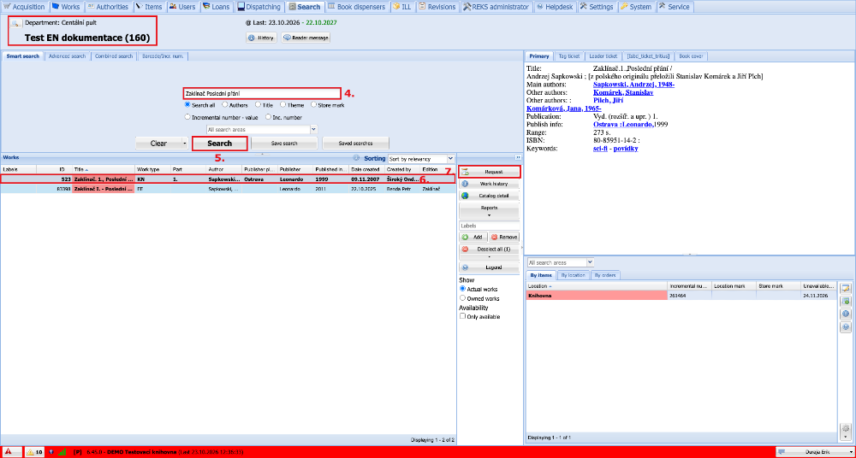This screenshot has height=458, width=856.
Task: Switch to the By location tab
Action: 574,275
